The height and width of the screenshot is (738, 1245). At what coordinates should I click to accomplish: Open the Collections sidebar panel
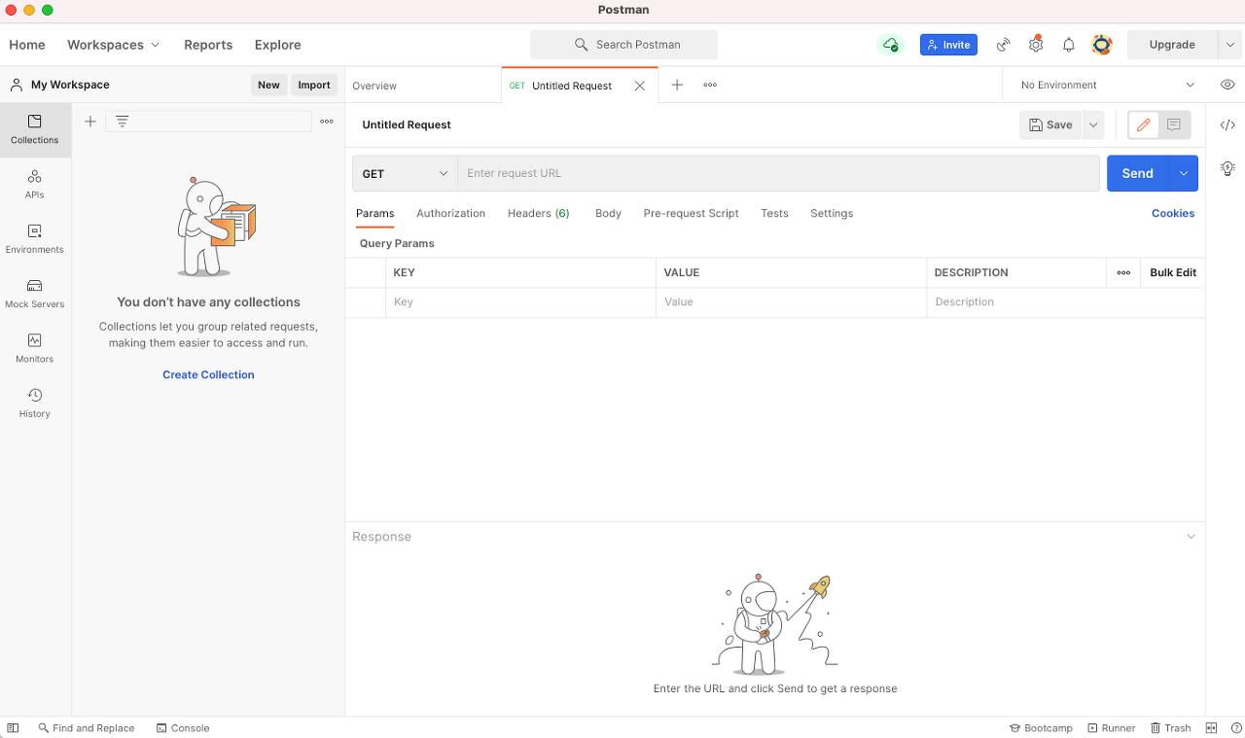(x=35, y=129)
